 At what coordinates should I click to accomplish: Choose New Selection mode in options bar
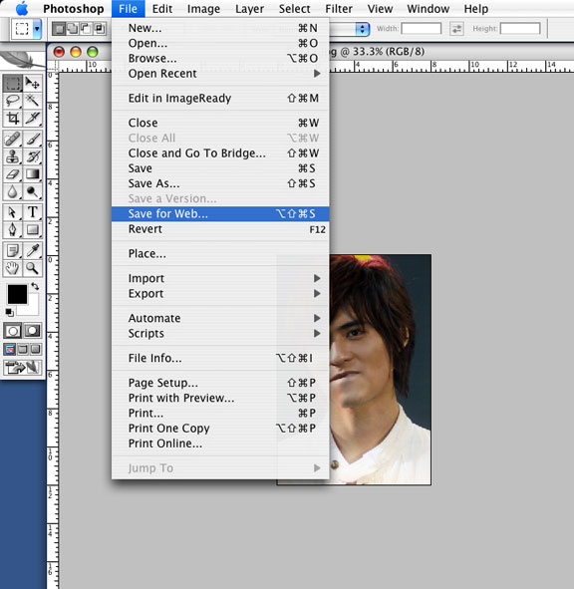[58, 29]
